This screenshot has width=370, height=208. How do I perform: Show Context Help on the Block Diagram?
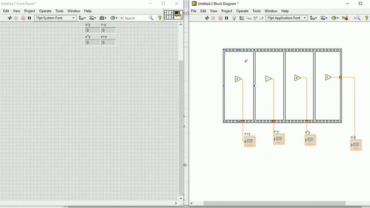[367, 18]
